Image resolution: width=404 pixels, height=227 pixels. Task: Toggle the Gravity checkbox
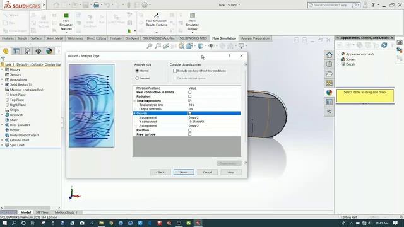(190, 113)
